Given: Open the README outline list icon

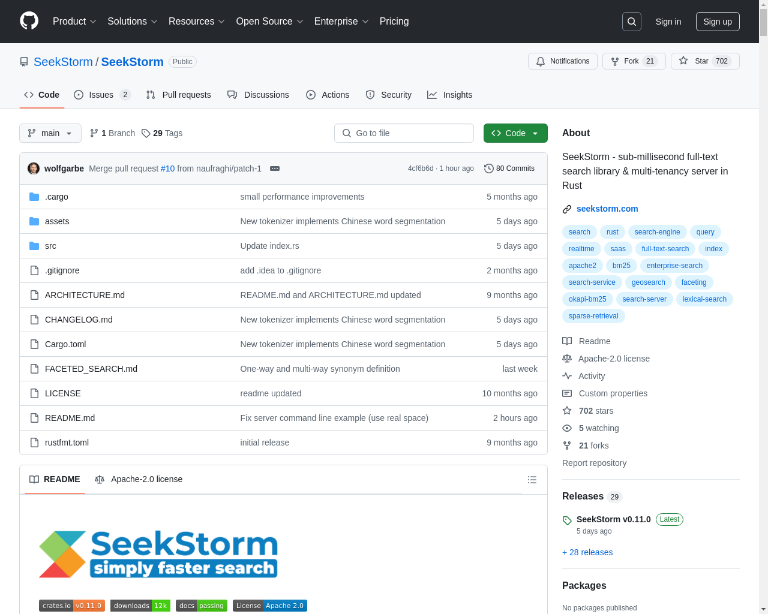Looking at the screenshot, I should tap(532, 480).
